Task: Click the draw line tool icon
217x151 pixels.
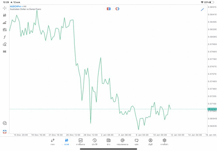Action: point(202,9)
